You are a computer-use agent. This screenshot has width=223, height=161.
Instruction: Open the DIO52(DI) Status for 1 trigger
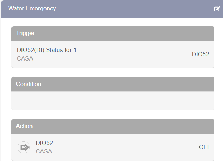pyautogui.click(x=47, y=50)
